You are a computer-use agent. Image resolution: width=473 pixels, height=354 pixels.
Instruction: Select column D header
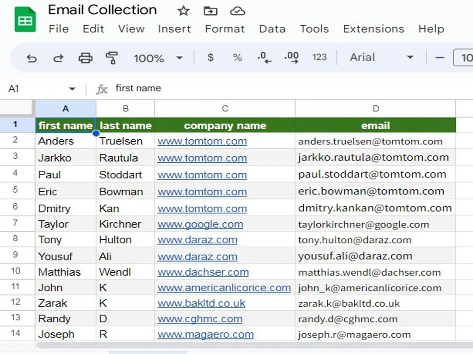(376, 109)
